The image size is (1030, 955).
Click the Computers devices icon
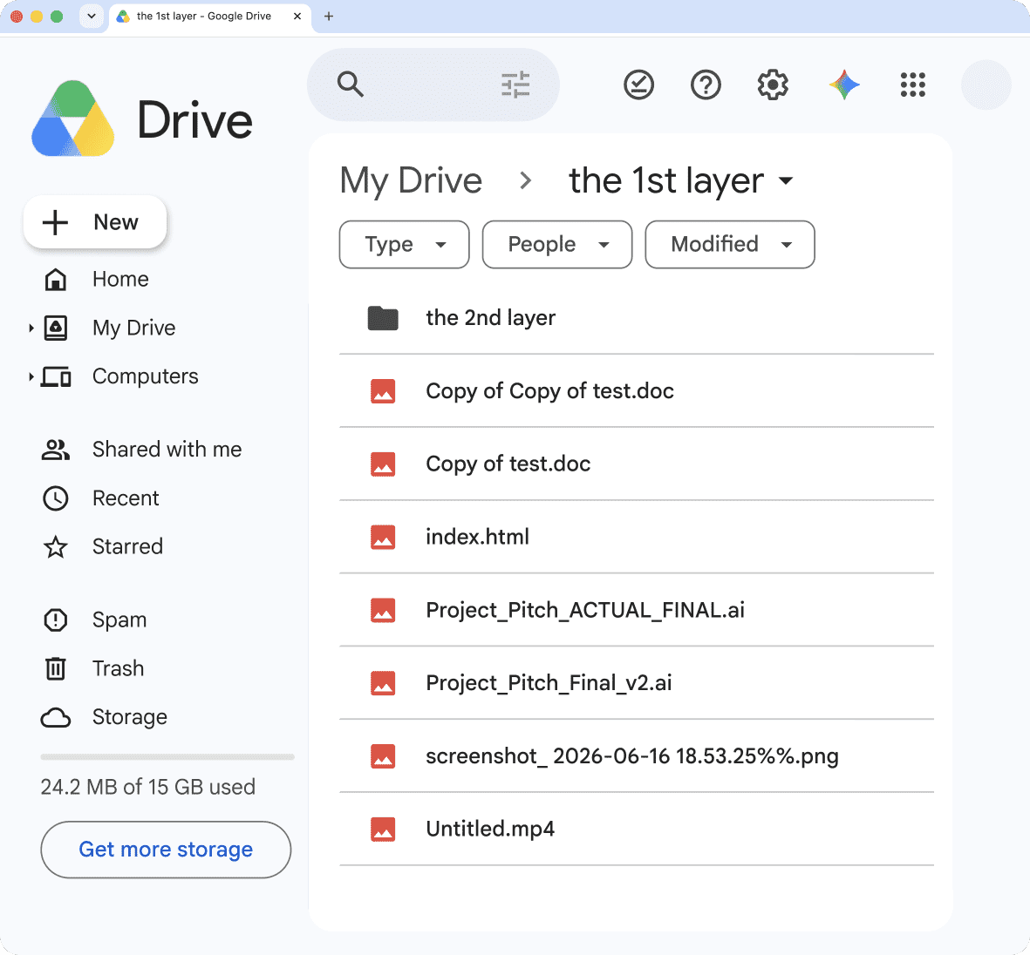point(56,376)
